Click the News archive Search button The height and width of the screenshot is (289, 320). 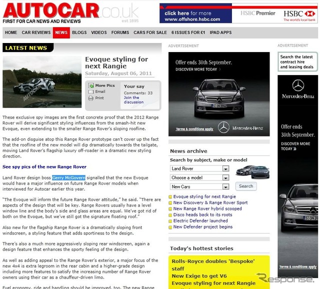point(246,186)
